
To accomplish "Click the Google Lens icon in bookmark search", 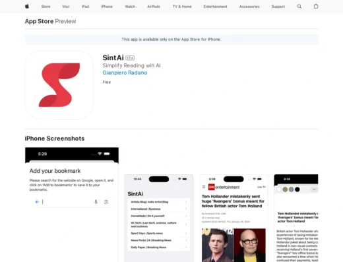I will coord(106,202).
